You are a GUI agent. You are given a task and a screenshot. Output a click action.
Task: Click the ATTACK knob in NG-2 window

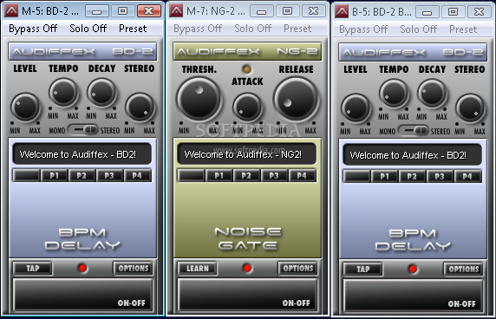click(247, 107)
